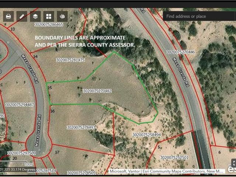Select parcel label 3020075270446
Screen dimensions: 236x177
coord(181,52)
